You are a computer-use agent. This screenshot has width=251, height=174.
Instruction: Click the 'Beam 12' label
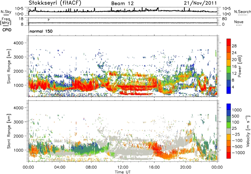click(122, 3)
